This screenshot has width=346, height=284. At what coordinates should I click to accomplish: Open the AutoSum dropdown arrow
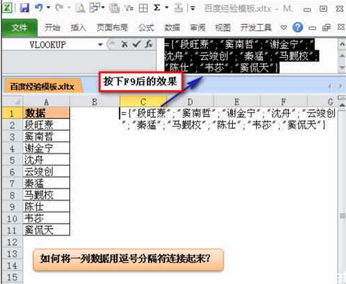[167, 8]
